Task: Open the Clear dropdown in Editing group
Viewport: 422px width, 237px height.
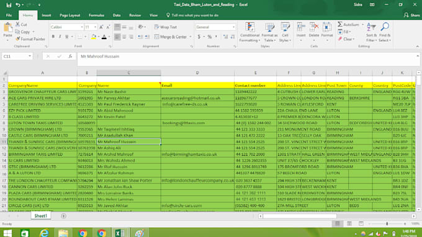Action: pos(347,39)
